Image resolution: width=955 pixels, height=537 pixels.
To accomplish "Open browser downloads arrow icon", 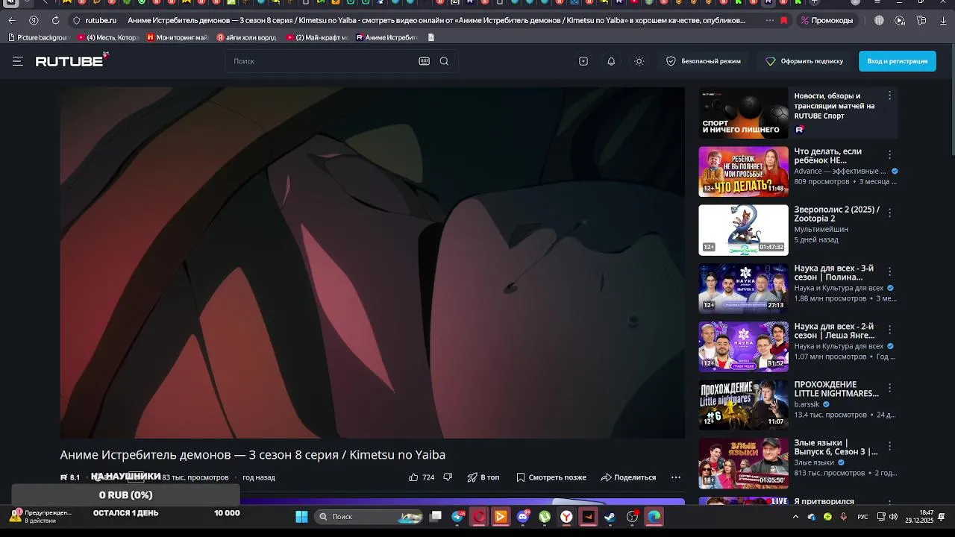I will 943,21.
